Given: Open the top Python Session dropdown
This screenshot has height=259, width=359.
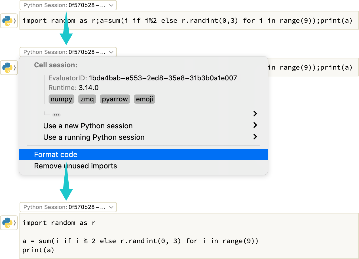Looking at the screenshot, I should pos(68,5).
